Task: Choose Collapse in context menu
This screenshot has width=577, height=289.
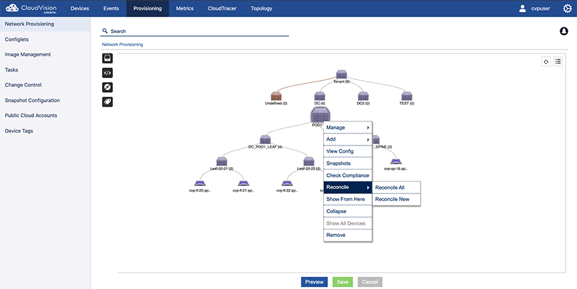Action: click(x=348, y=211)
